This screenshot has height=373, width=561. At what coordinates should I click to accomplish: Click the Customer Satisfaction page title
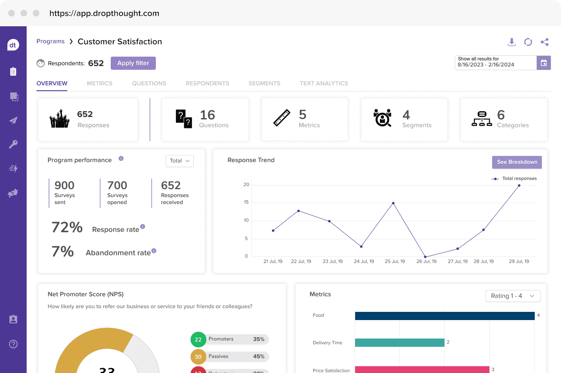click(120, 41)
